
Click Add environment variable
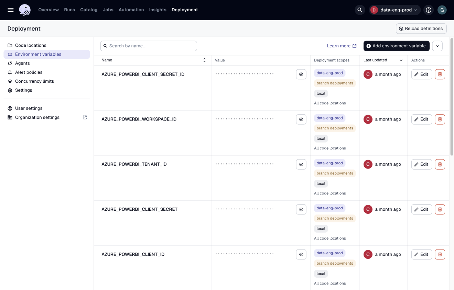pyautogui.click(x=396, y=46)
